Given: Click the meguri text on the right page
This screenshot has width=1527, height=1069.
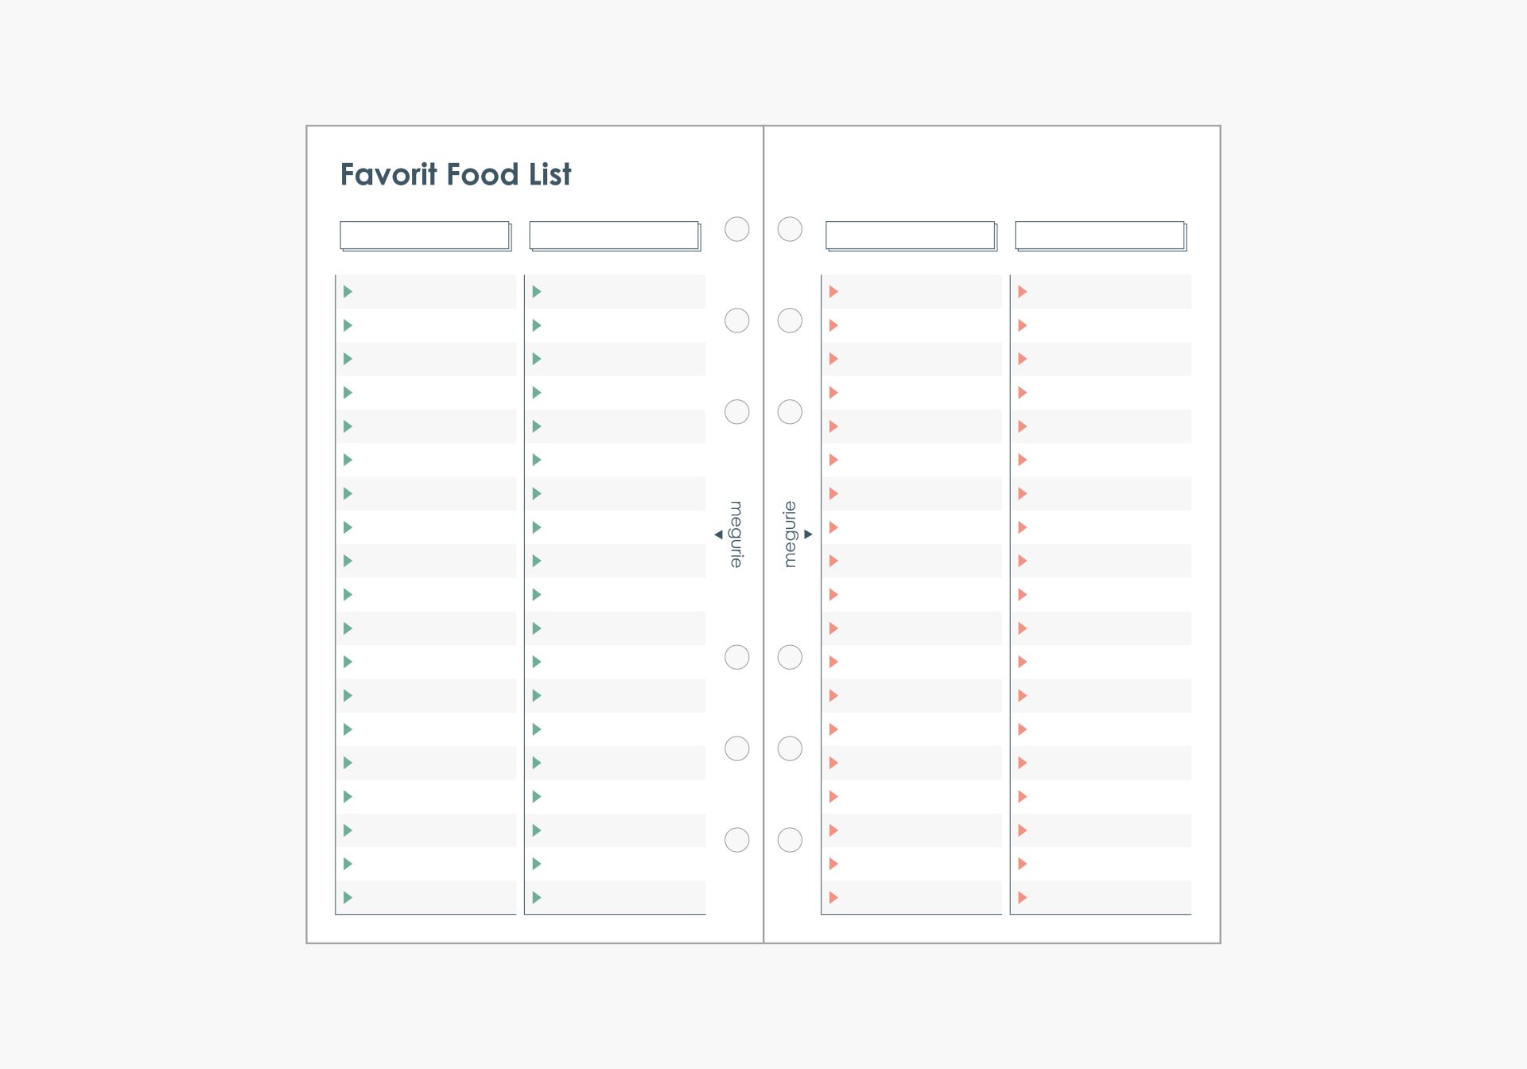Looking at the screenshot, I should [x=790, y=534].
